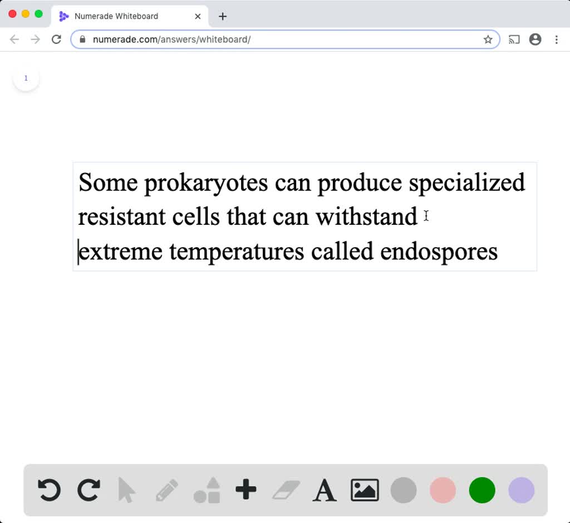This screenshot has width=570, height=523.
Task: Reload the page
Action: click(x=56, y=40)
